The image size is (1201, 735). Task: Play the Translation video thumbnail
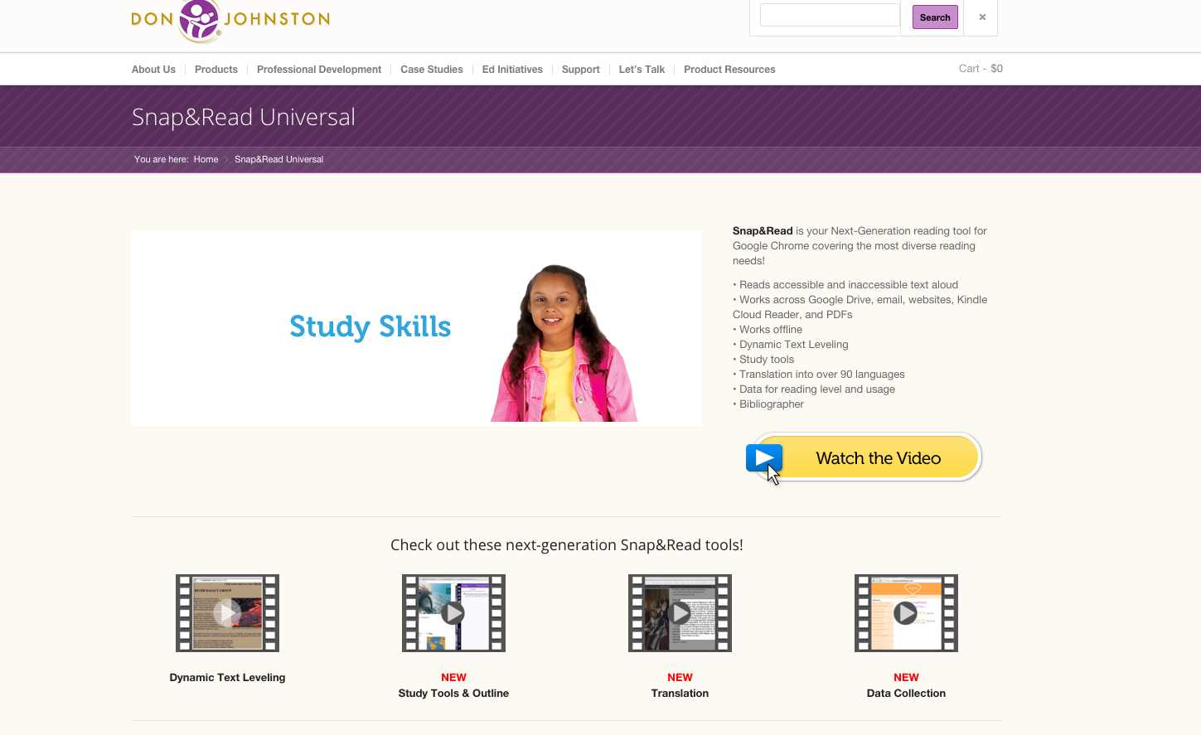(x=680, y=613)
